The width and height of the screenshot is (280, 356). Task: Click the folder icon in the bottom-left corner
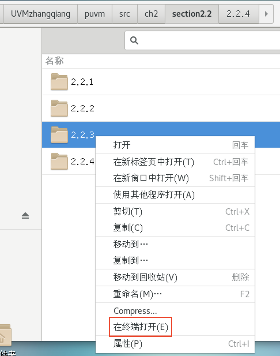pos(5,336)
